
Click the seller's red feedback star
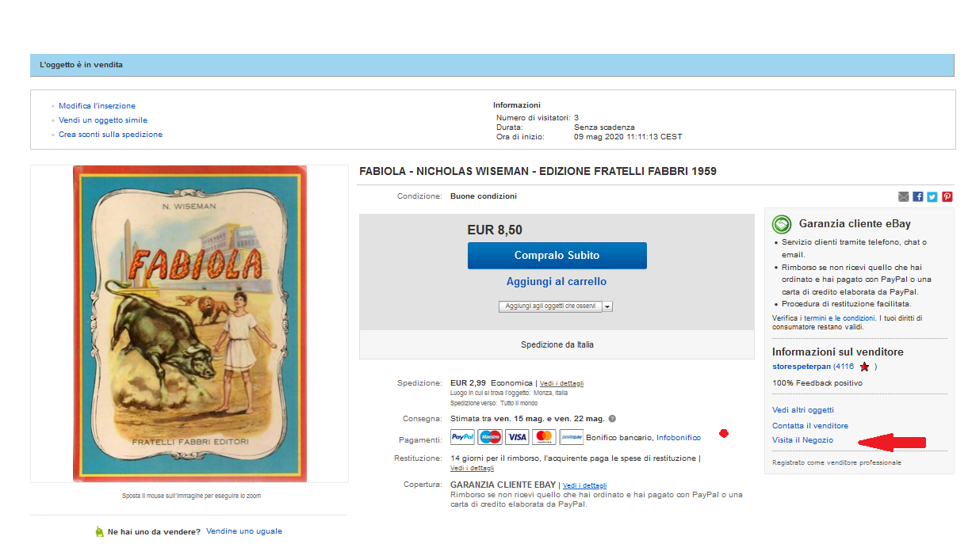864,367
